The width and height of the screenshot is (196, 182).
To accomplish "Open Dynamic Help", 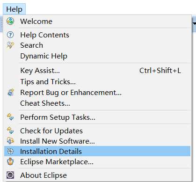I will (x=44, y=56).
